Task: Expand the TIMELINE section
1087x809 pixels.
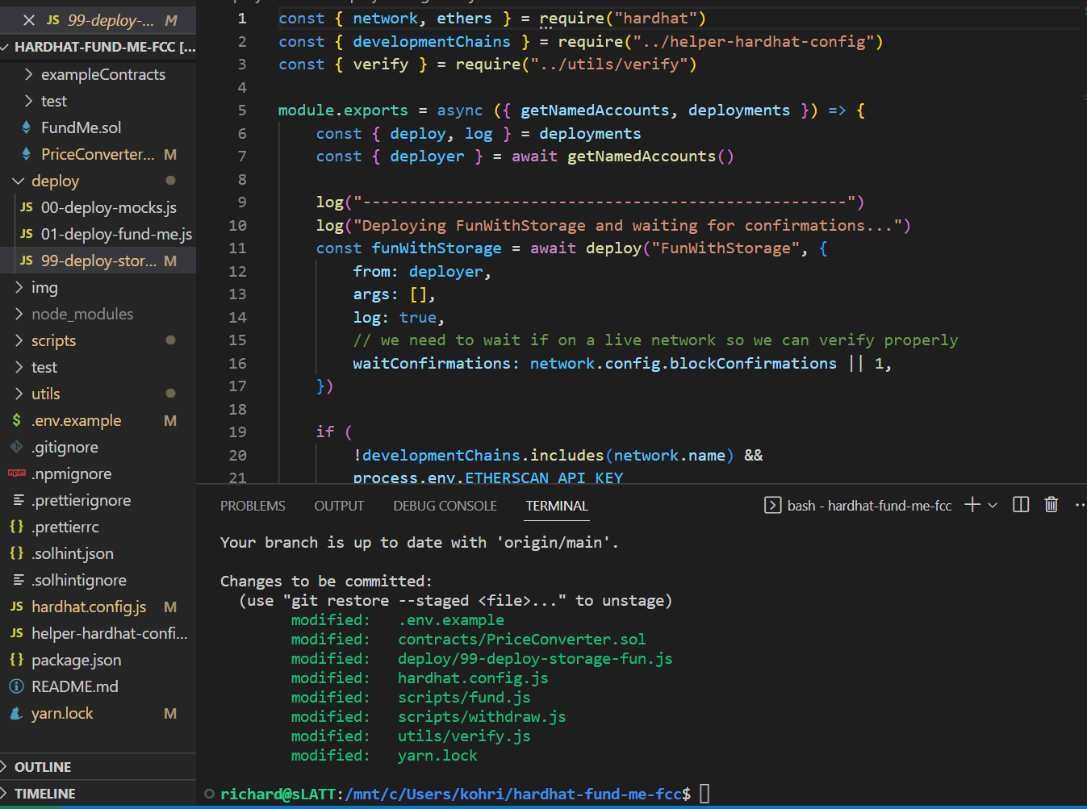Action: 98,794
